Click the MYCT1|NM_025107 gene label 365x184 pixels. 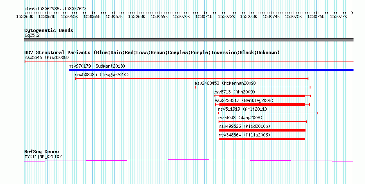click(x=43, y=157)
